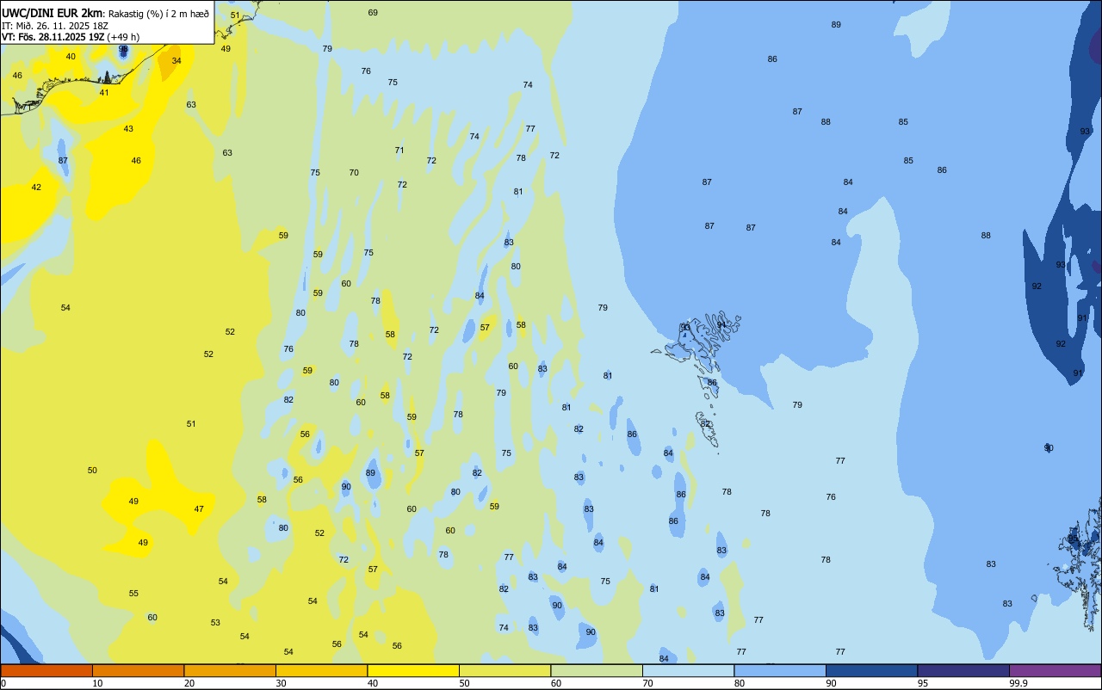Pick the 50–60 pale yellow legend segment
This screenshot has height=690, width=1102.
point(505,670)
